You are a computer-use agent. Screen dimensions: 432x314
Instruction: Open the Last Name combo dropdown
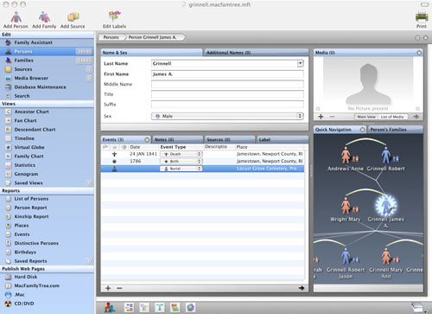301,63
